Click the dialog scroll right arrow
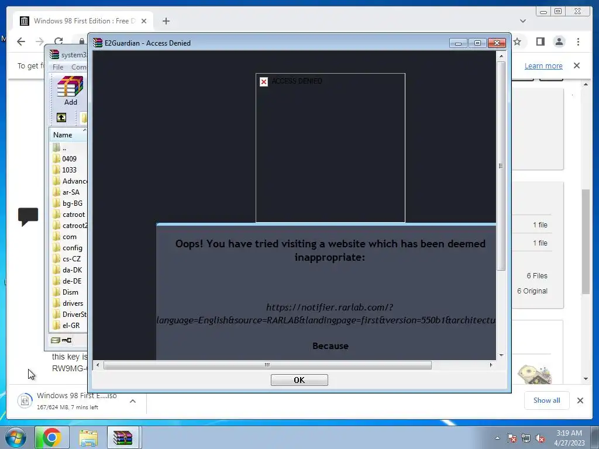The image size is (599, 449). pyautogui.click(x=491, y=365)
